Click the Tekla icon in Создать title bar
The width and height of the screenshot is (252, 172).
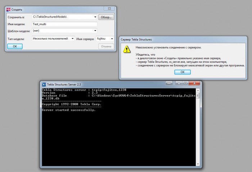(x=8, y=10)
